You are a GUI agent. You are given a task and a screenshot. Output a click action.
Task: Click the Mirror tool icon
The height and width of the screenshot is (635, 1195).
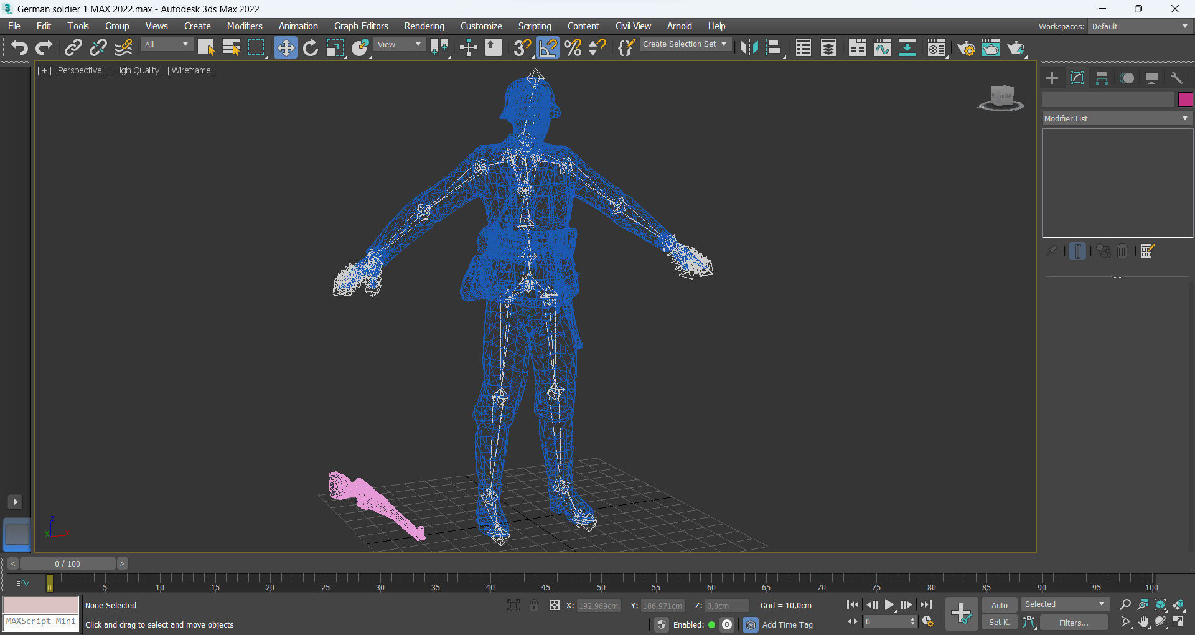pyautogui.click(x=749, y=47)
